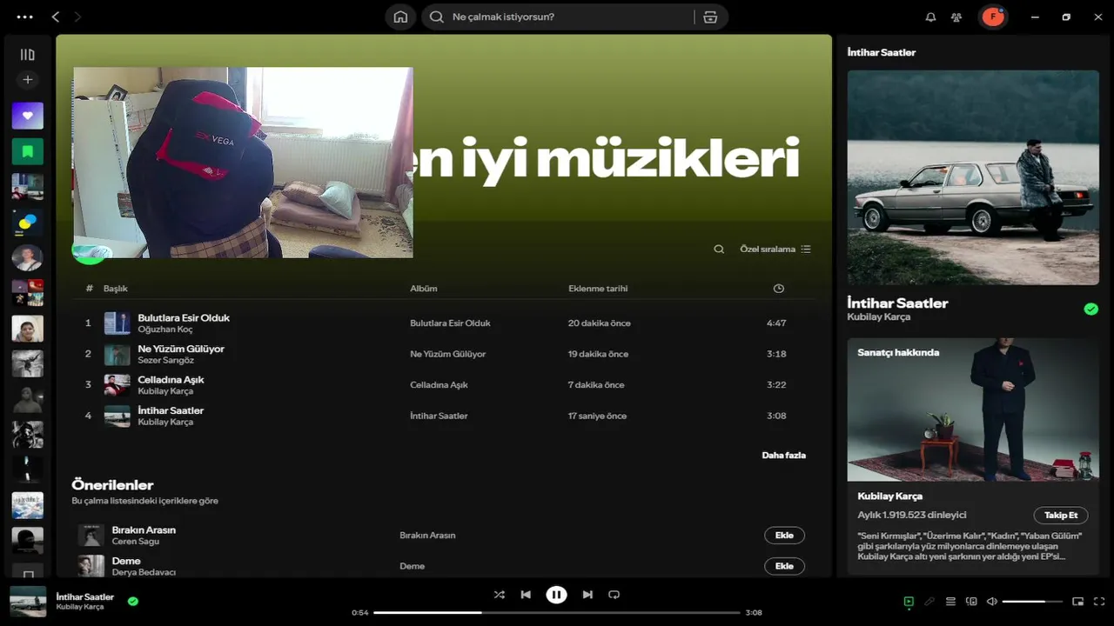This screenshot has height=626, width=1114.
Task: Sort by duration clock column header
Action: click(778, 289)
